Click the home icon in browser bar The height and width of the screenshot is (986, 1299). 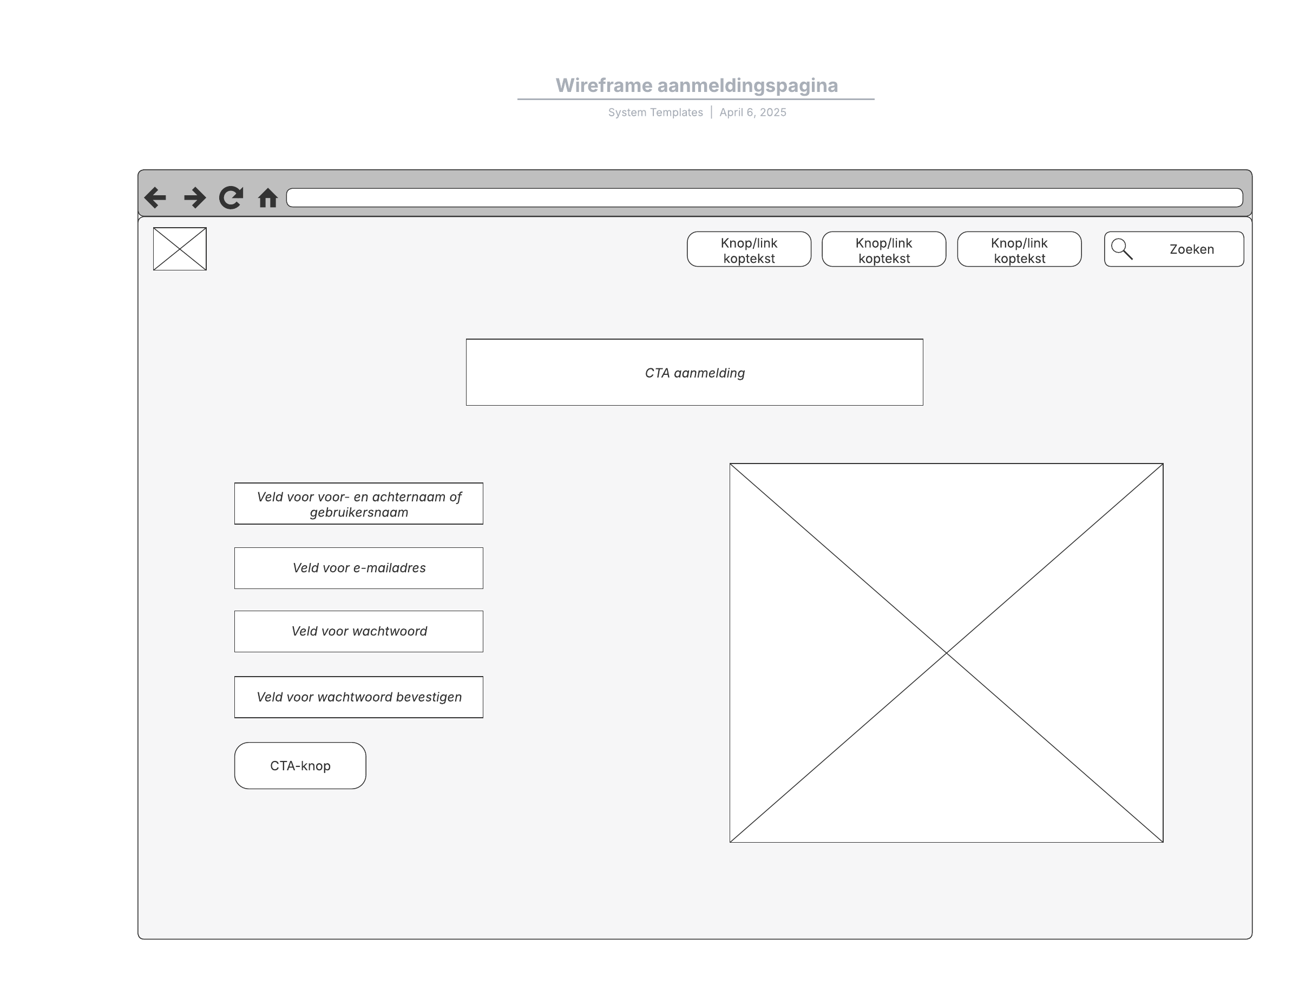268,198
